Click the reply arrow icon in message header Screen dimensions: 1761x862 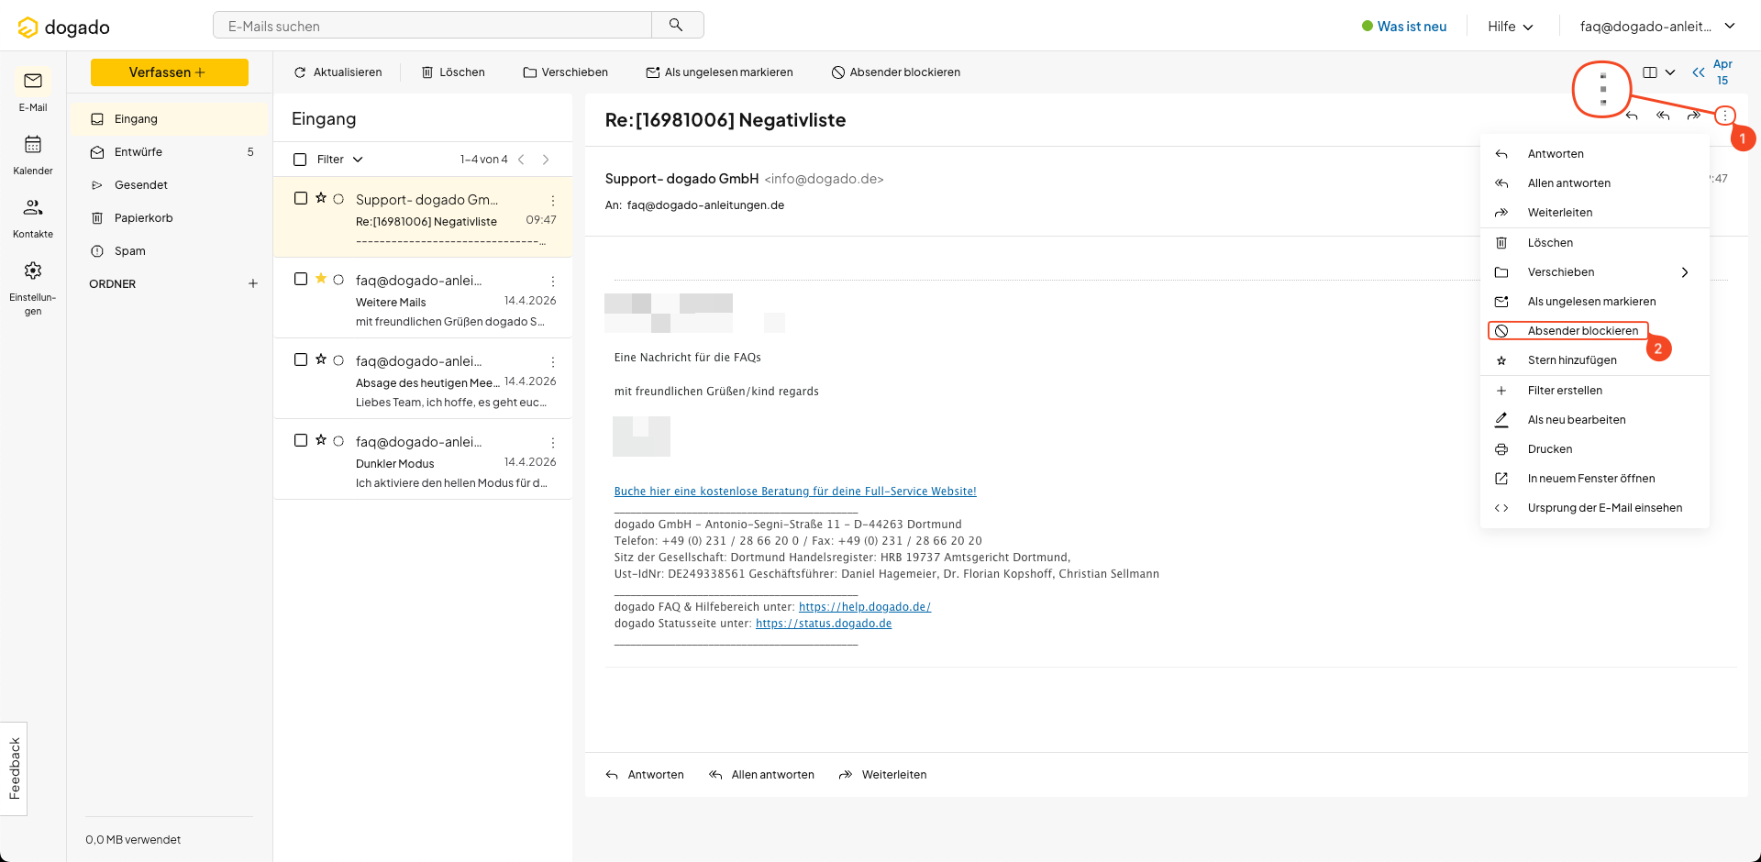click(x=1632, y=116)
